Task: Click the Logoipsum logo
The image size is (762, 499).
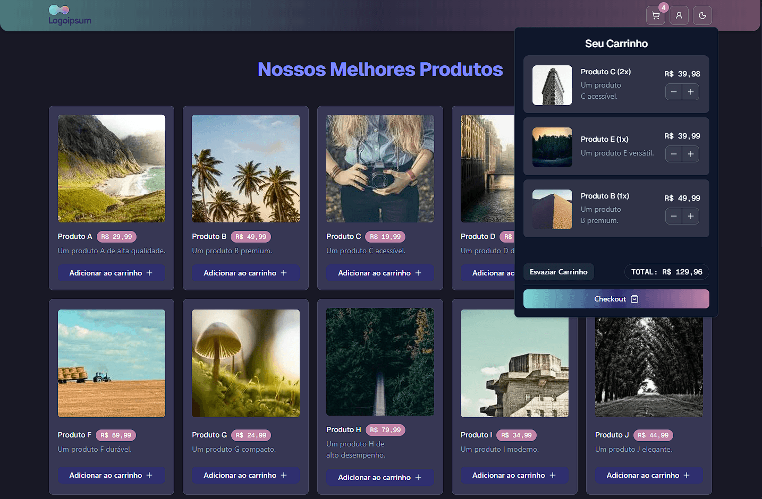Action: (69, 15)
